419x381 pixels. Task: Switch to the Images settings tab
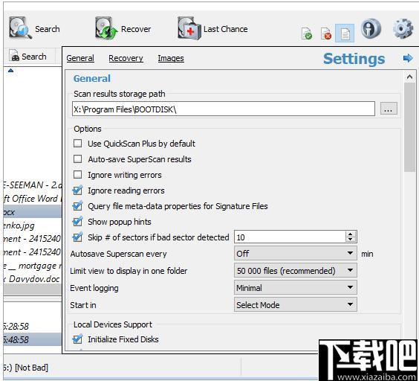point(171,58)
